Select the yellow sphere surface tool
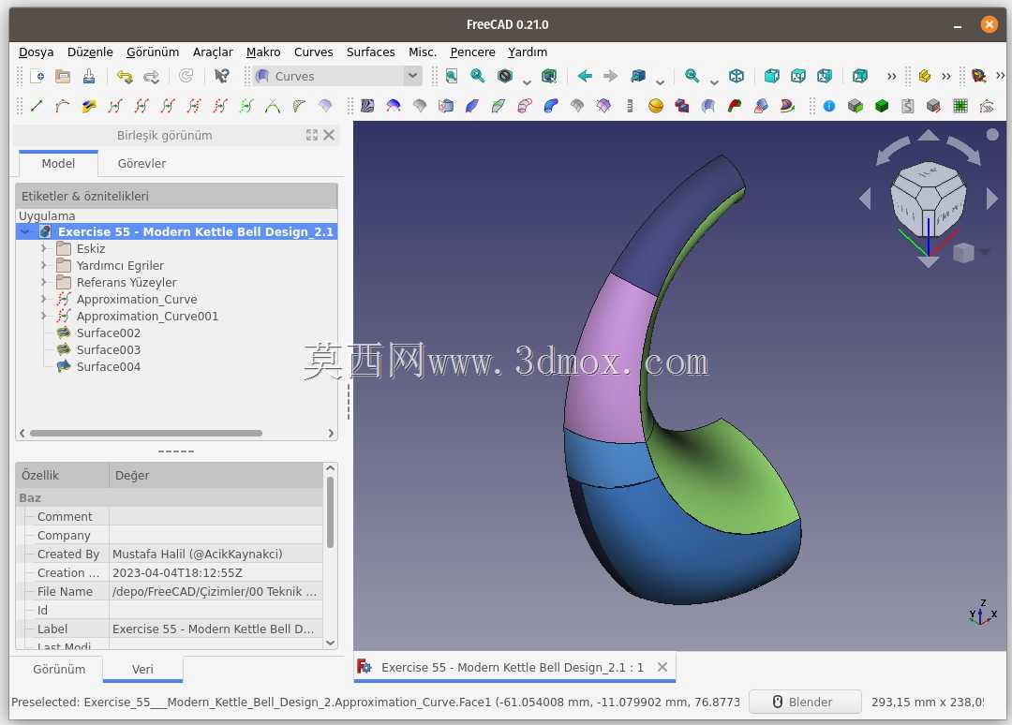 656,106
